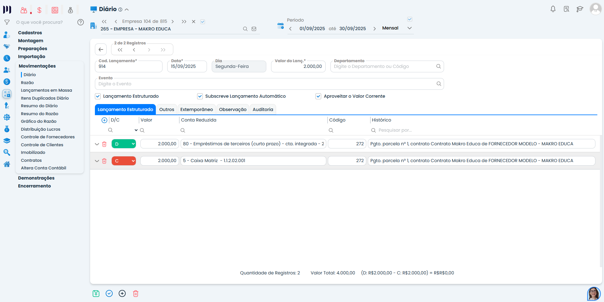Disable Aproveitar o Valor Corrente checkbox

(318, 96)
